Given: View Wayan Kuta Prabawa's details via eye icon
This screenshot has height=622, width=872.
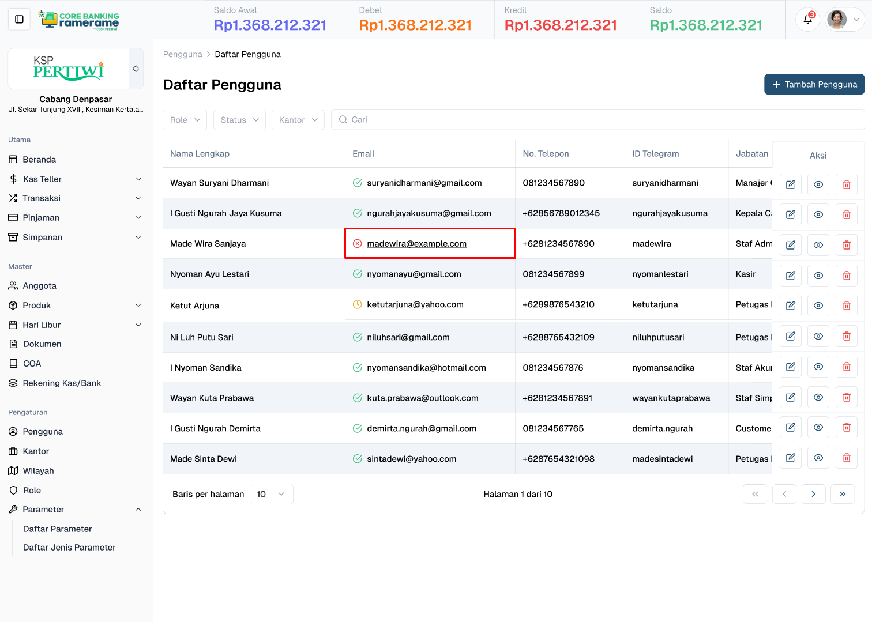Looking at the screenshot, I should [x=818, y=397].
